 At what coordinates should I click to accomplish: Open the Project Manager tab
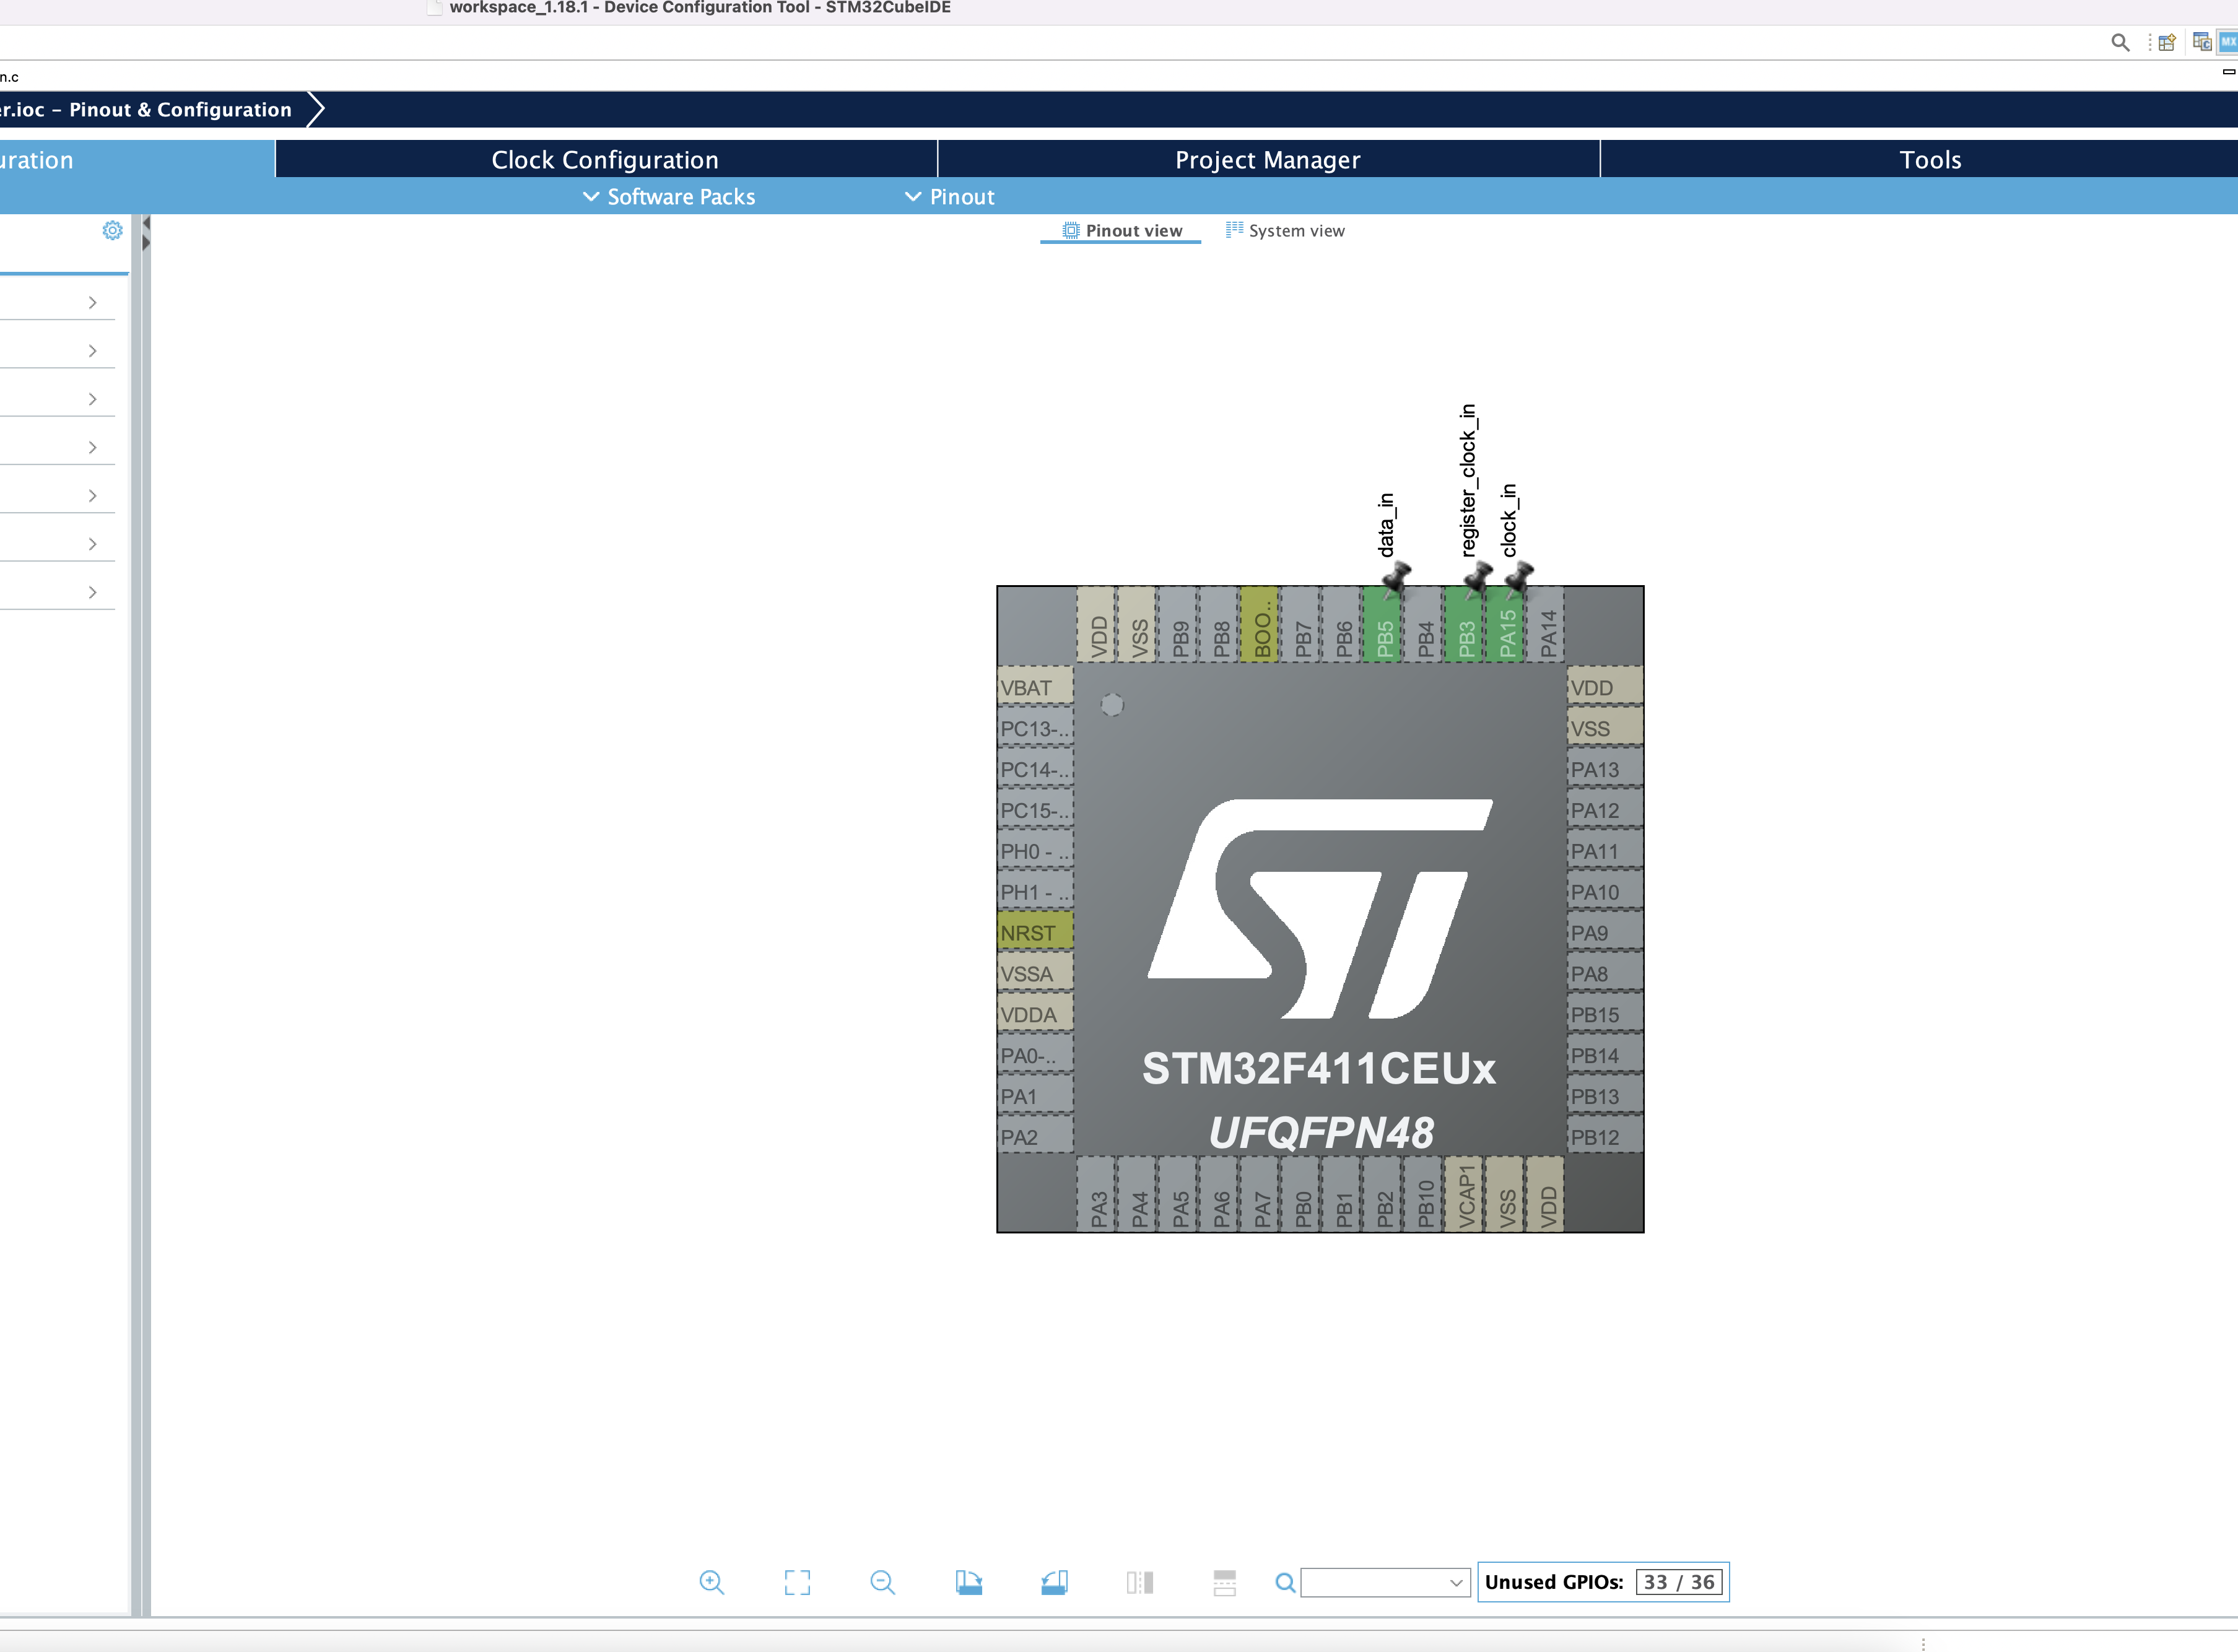pos(1266,159)
